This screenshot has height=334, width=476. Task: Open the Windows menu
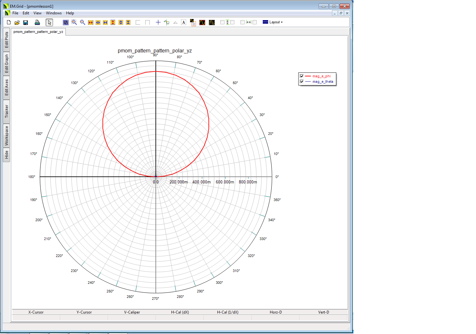54,13
